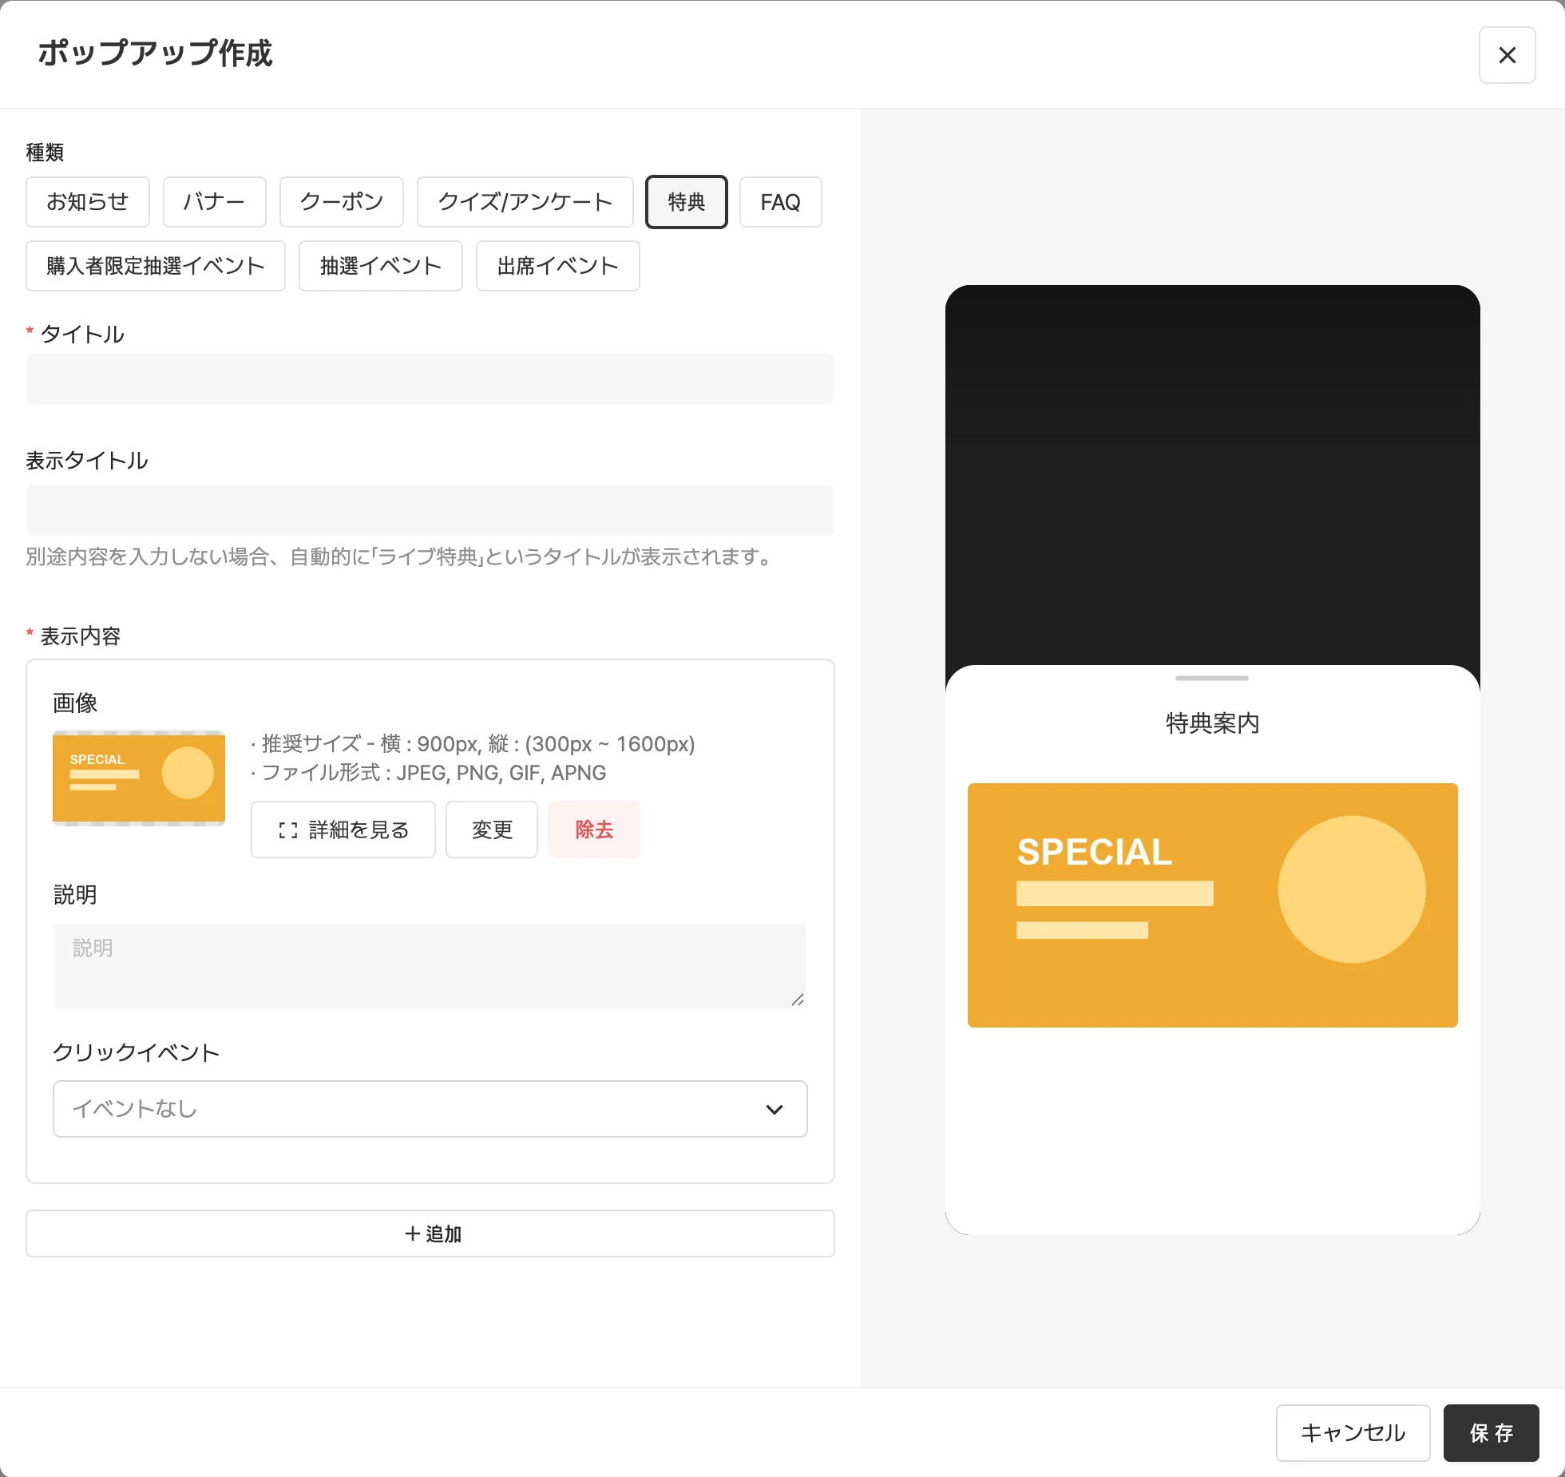Choose the クーポン type option
This screenshot has height=1477, width=1565.
[x=342, y=202]
